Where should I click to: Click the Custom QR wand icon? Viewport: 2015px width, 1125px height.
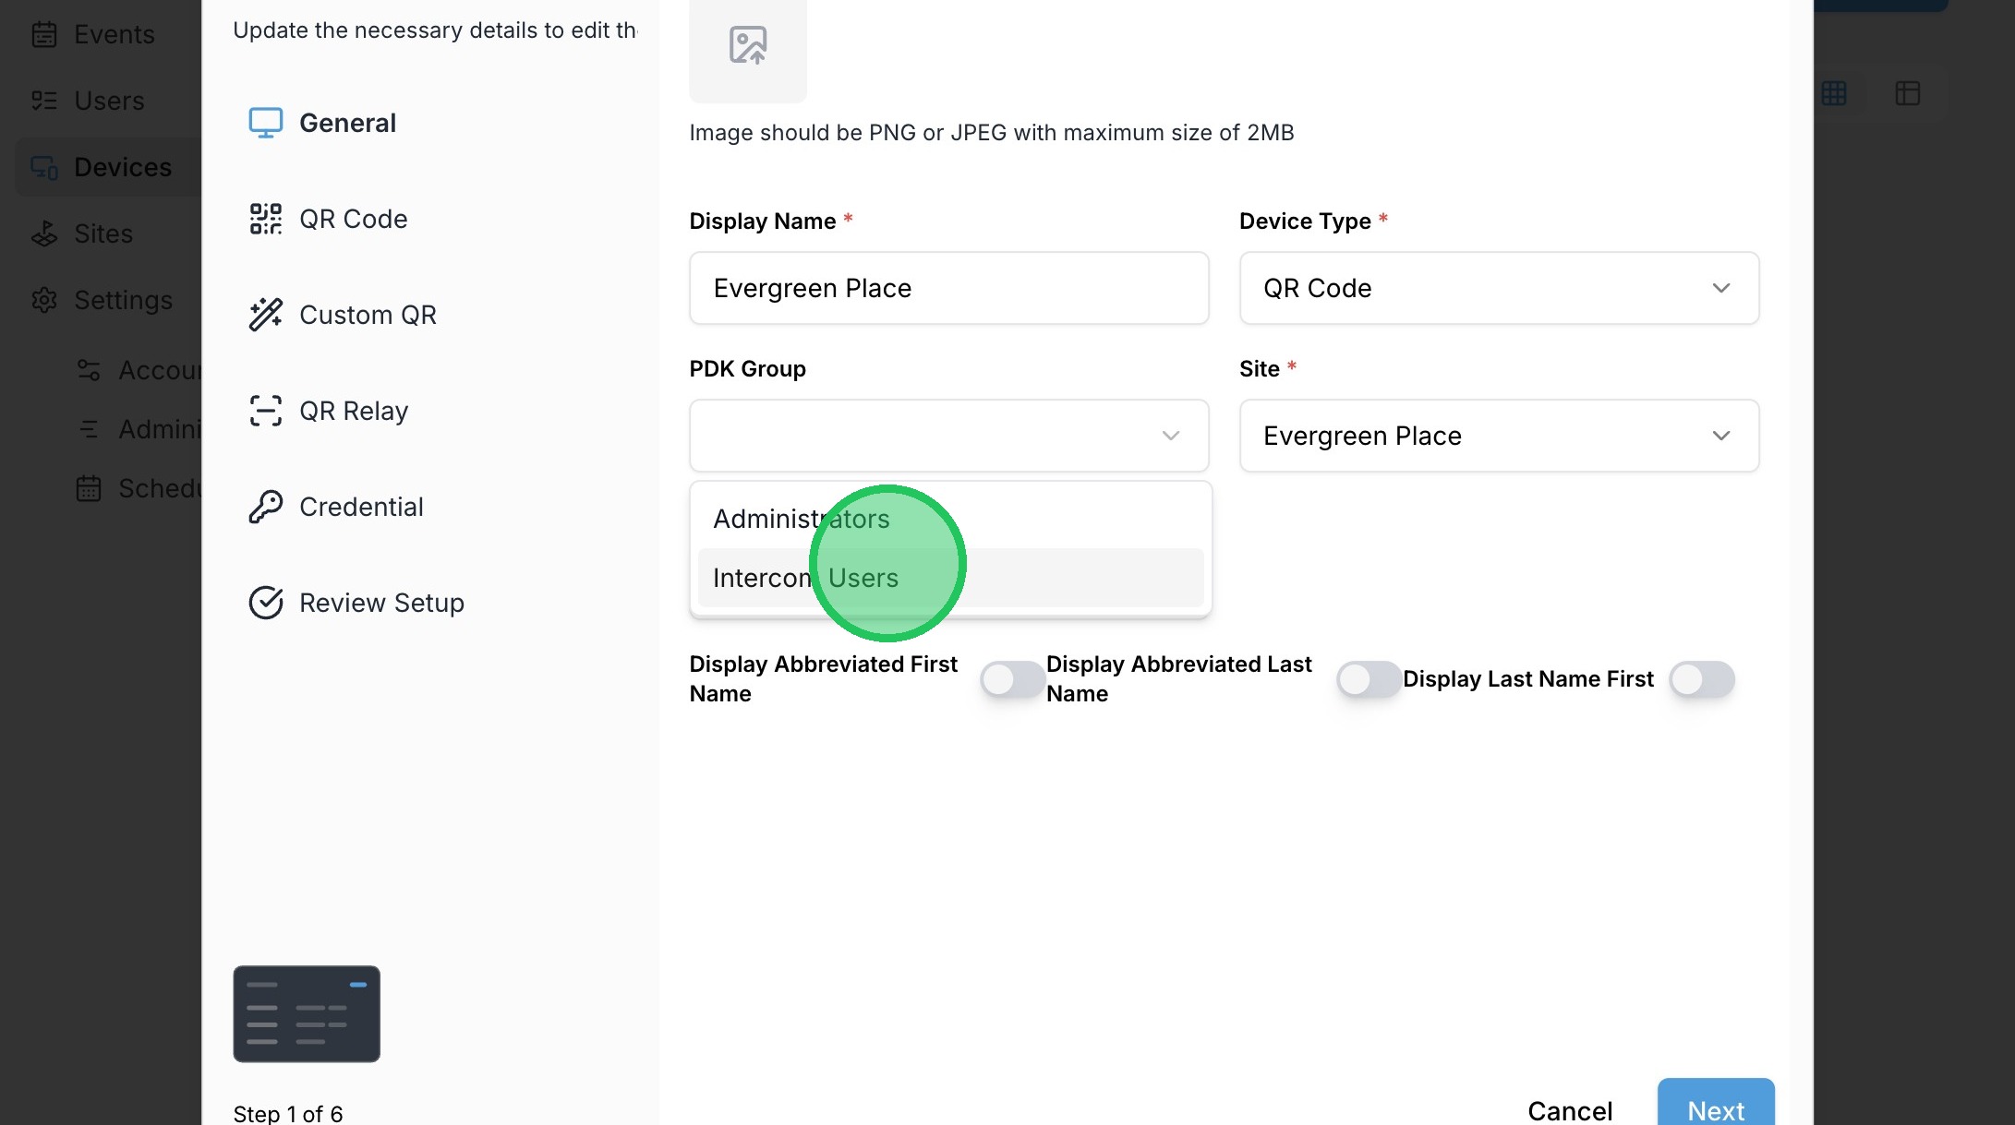pyautogui.click(x=265, y=315)
